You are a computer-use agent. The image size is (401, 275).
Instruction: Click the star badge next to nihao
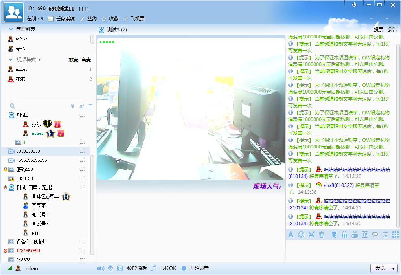(51, 133)
